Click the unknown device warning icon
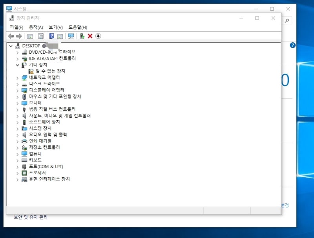 (31, 71)
